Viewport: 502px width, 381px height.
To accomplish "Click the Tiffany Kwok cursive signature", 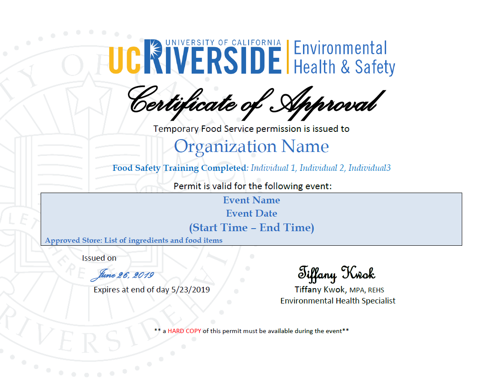I will pyautogui.click(x=336, y=274).
